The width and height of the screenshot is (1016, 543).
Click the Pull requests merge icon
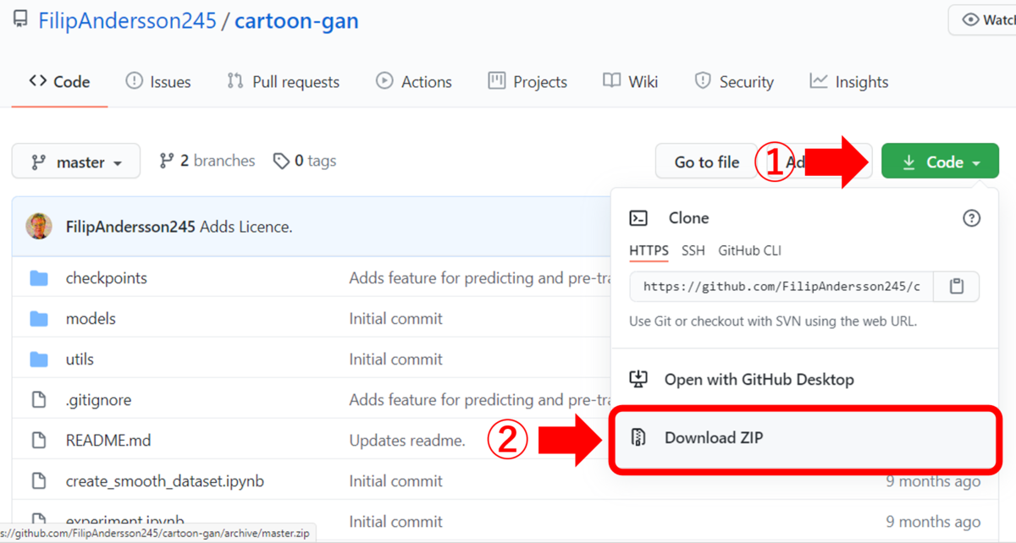point(235,81)
